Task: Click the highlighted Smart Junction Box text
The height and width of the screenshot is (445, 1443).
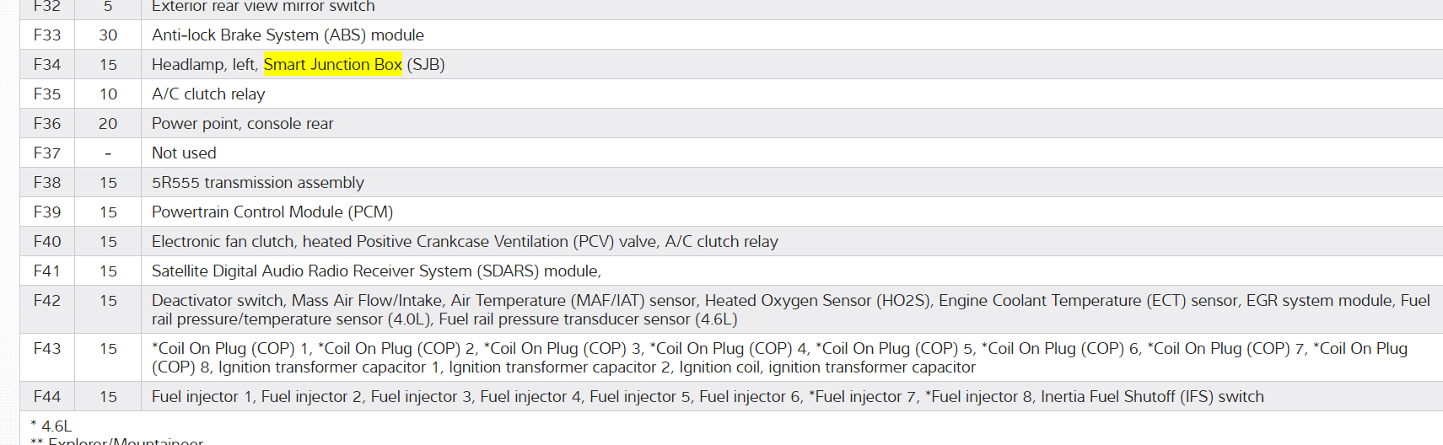Action: pos(332,65)
